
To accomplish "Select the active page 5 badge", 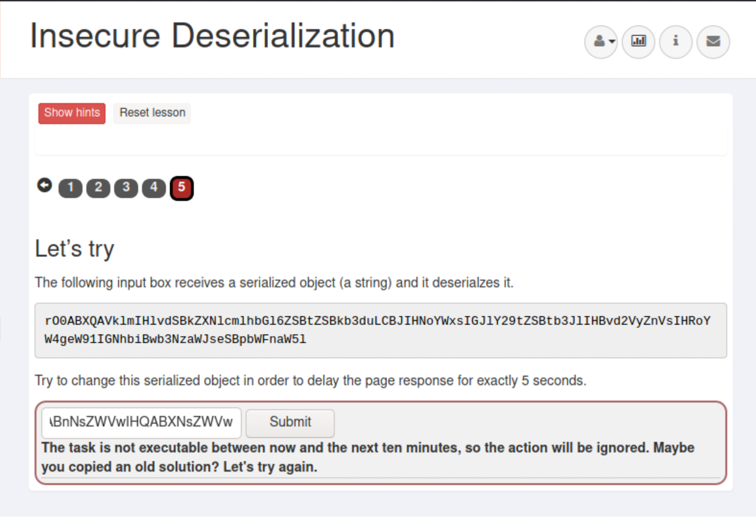I will [182, 188].
